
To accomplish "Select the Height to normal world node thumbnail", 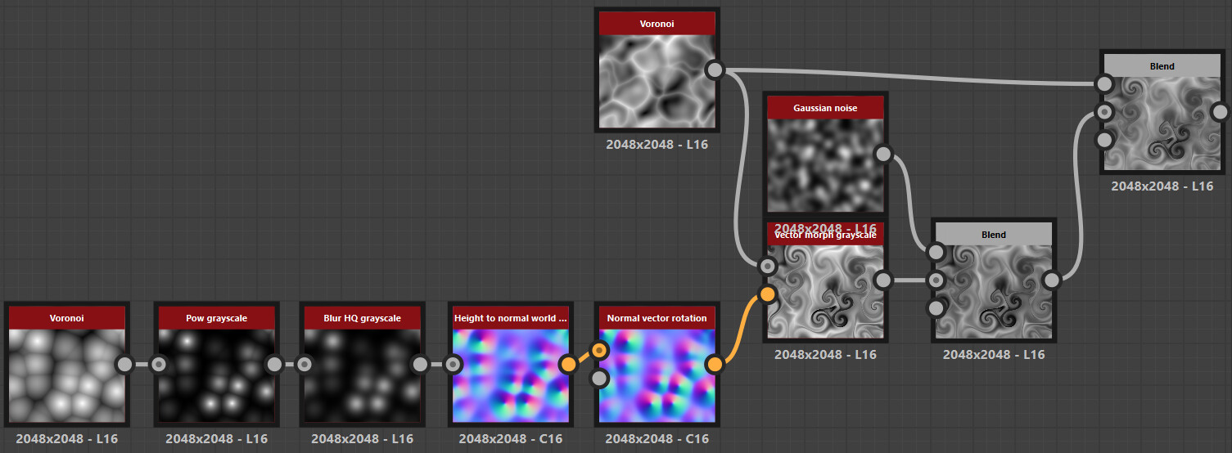I will 510,375.
